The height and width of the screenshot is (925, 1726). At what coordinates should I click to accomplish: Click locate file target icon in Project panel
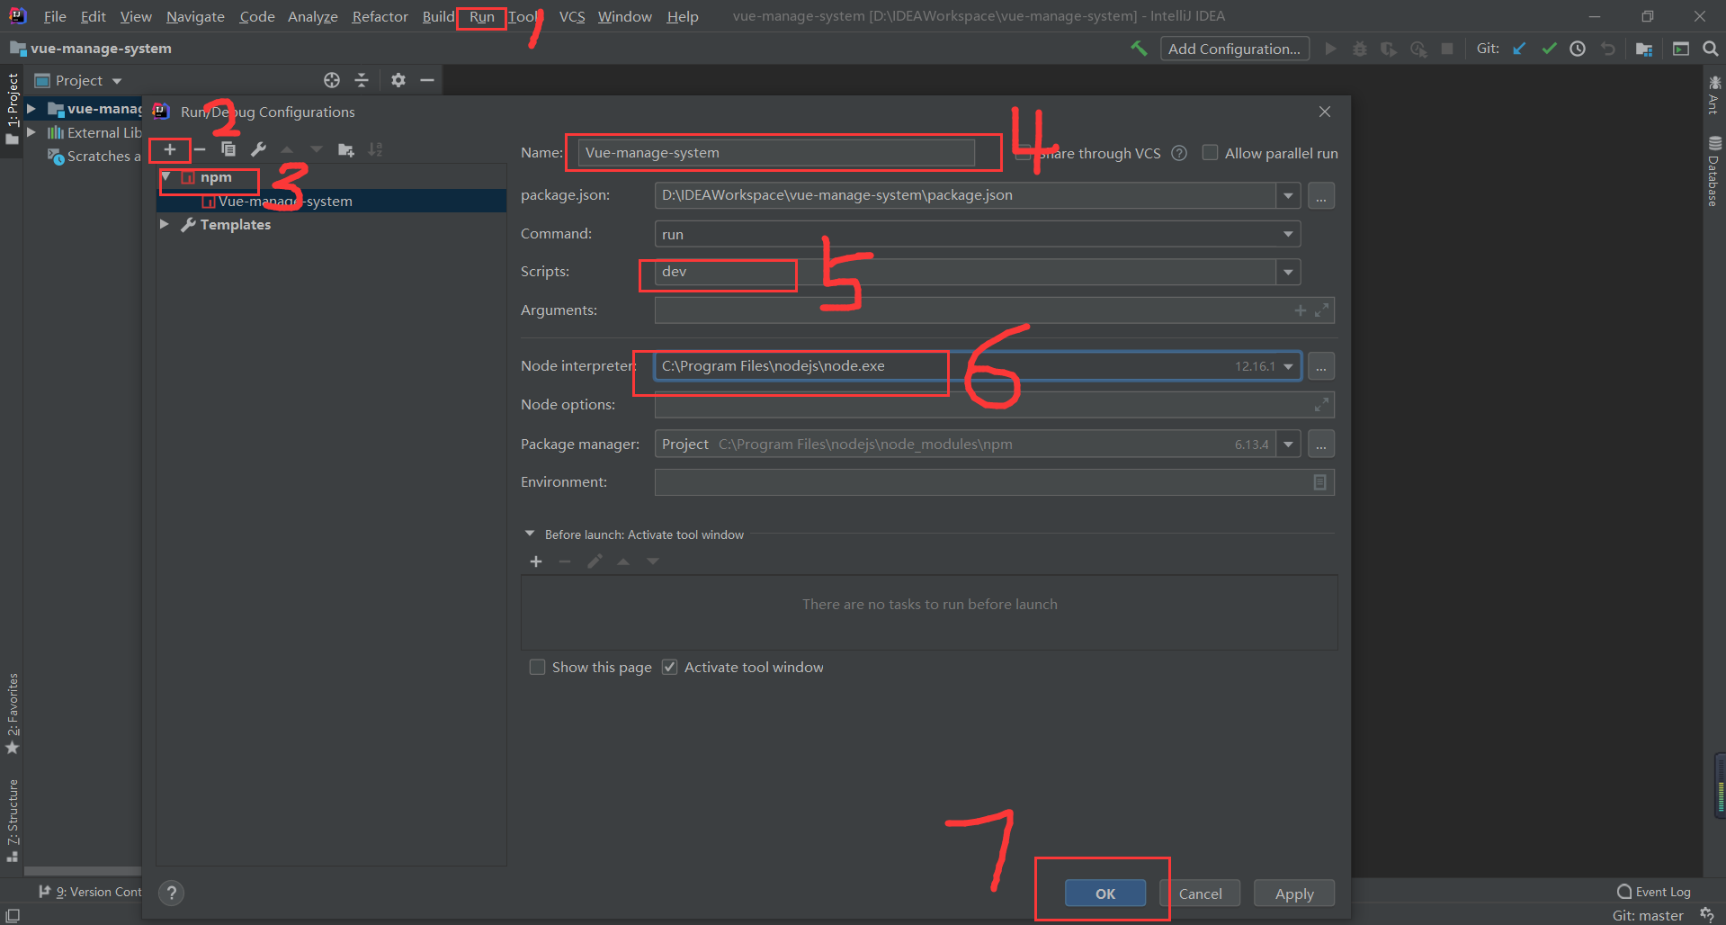point(332,80)
